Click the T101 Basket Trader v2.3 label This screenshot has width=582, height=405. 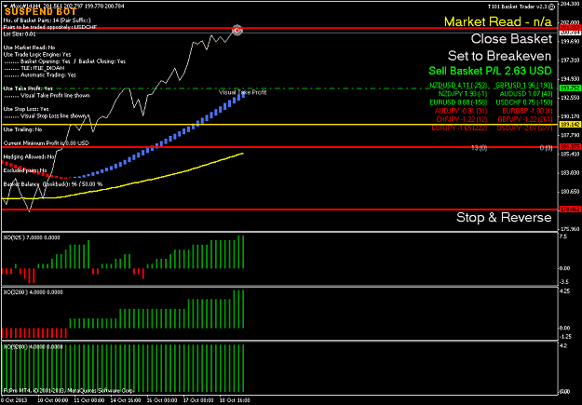(518, 7)
